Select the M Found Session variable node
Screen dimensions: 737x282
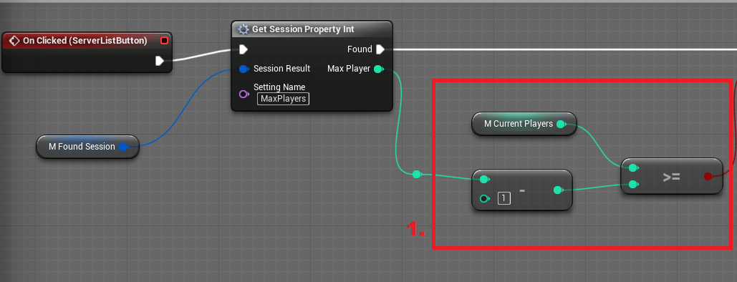[87, 147]
